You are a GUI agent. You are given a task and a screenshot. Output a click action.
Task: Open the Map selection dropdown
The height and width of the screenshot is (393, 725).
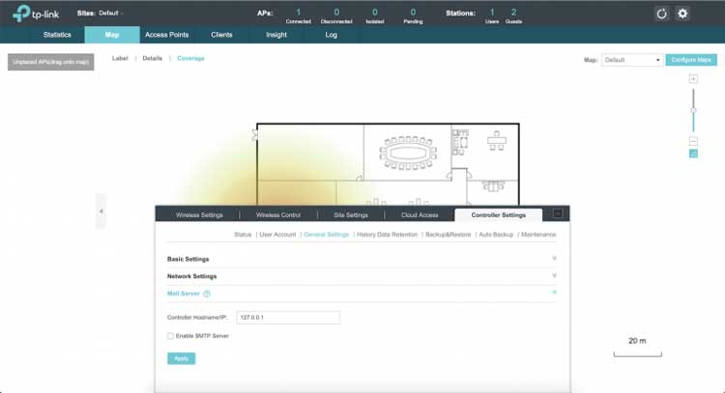tap(632, 60)
